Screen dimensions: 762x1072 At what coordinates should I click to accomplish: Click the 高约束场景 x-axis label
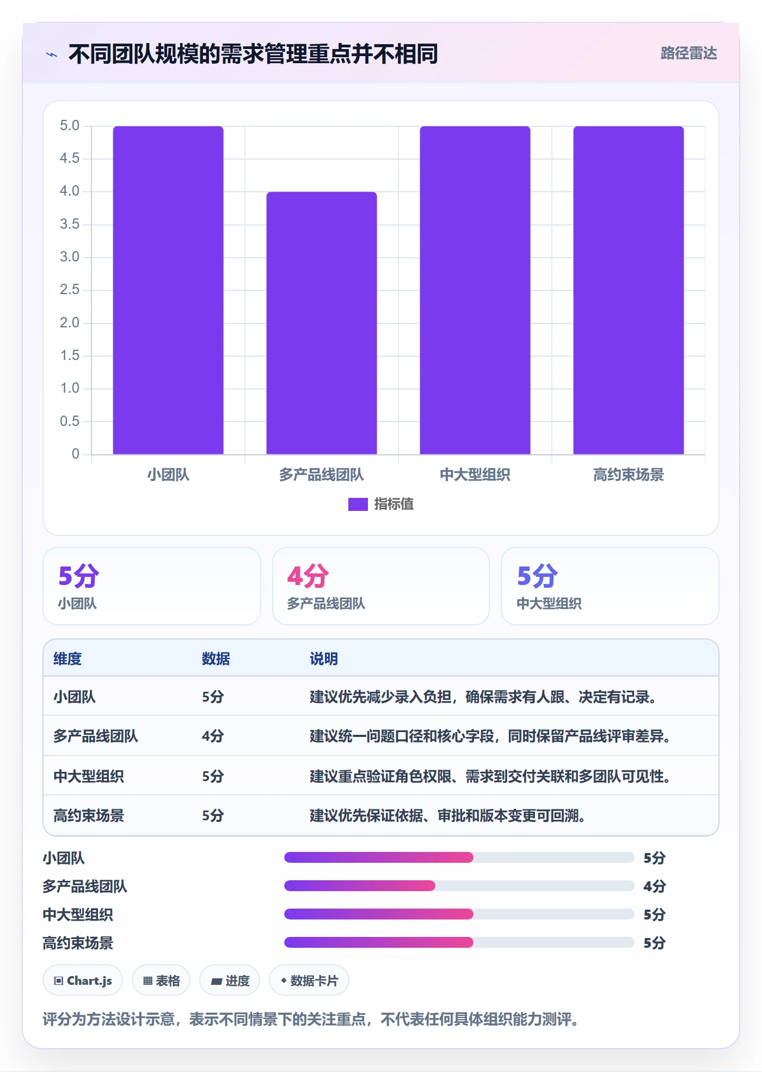pyautogui.click(x=629, y=474)
